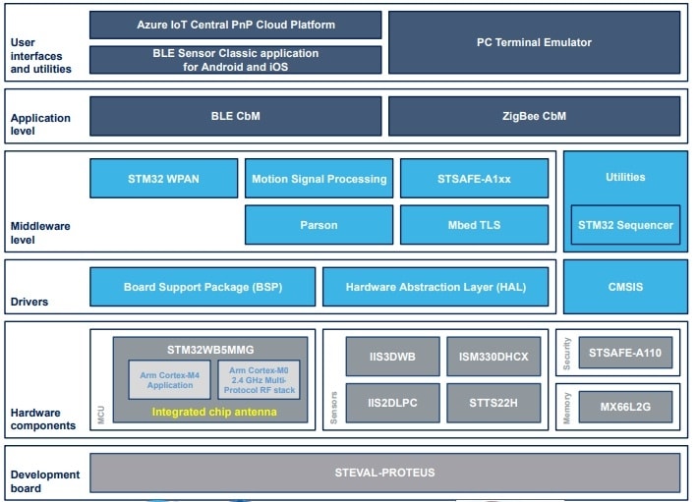Select the BLE CbM application block

(235, 116)
